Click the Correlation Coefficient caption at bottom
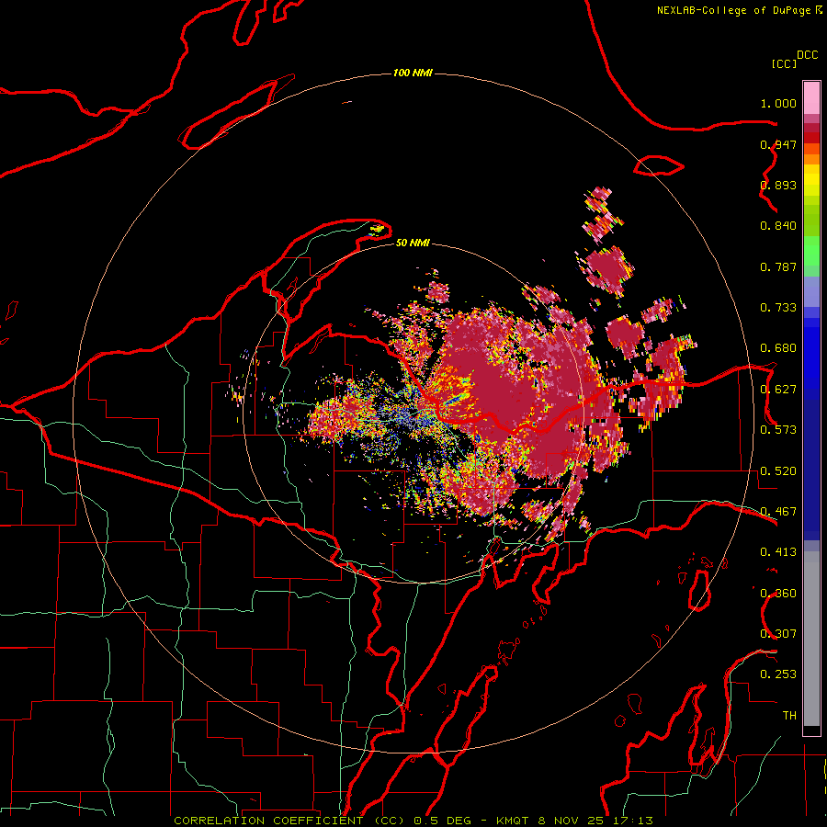The image size is (827, 827). 413,821
